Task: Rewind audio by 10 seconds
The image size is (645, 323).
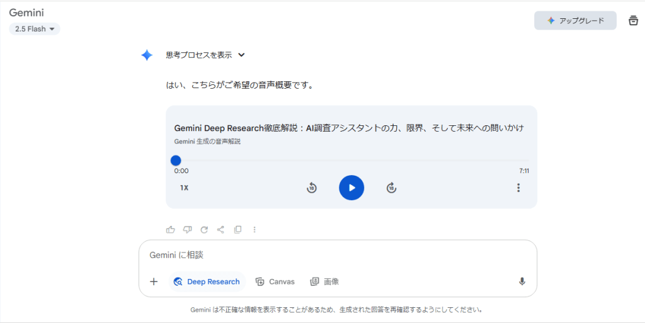Action: click(x=311, y=188)
